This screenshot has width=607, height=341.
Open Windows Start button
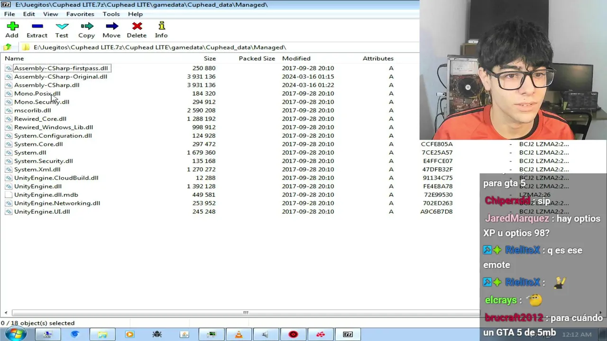[16, 334]
